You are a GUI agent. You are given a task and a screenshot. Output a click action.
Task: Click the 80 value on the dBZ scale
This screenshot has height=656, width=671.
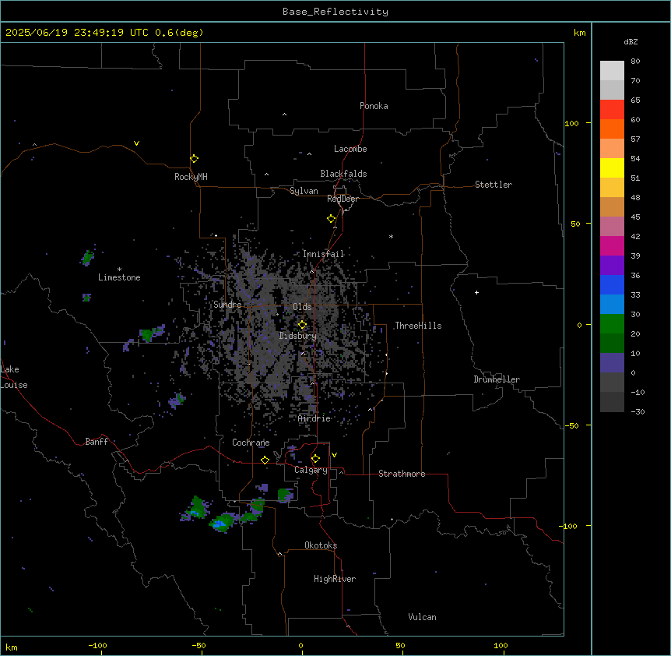click(x=635, y=62)
